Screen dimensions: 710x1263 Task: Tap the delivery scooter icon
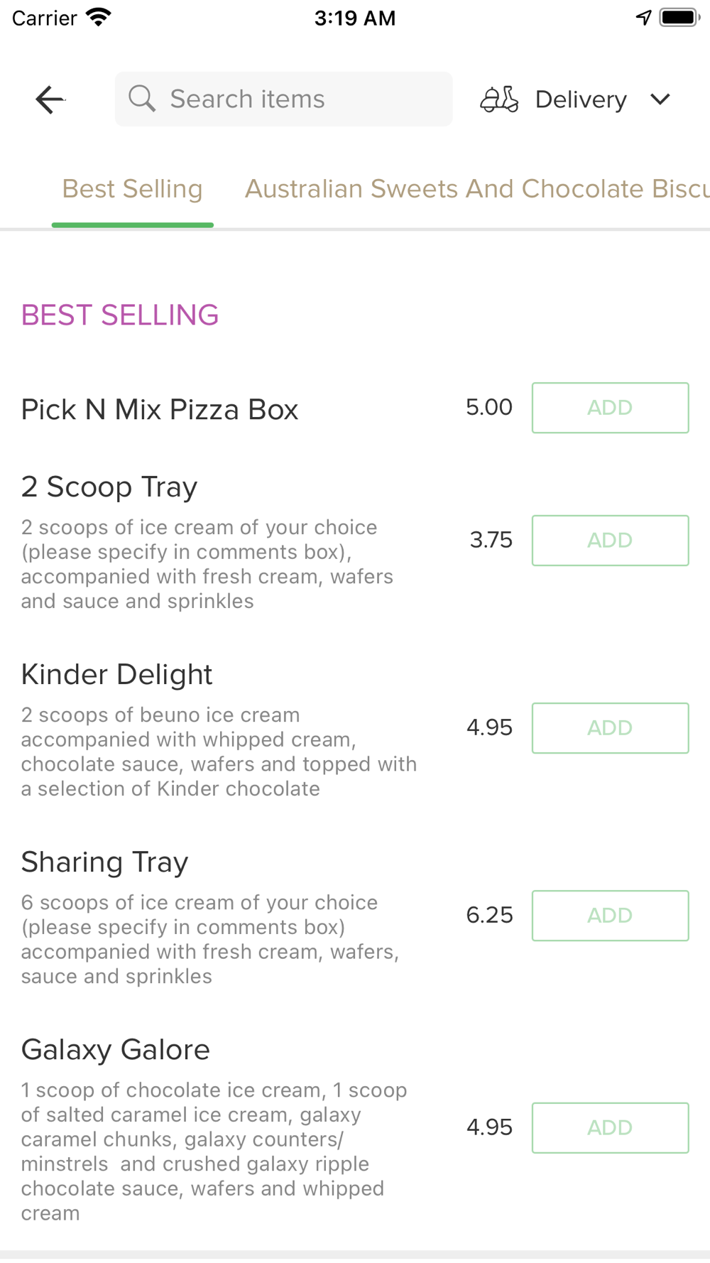[499, 99]
